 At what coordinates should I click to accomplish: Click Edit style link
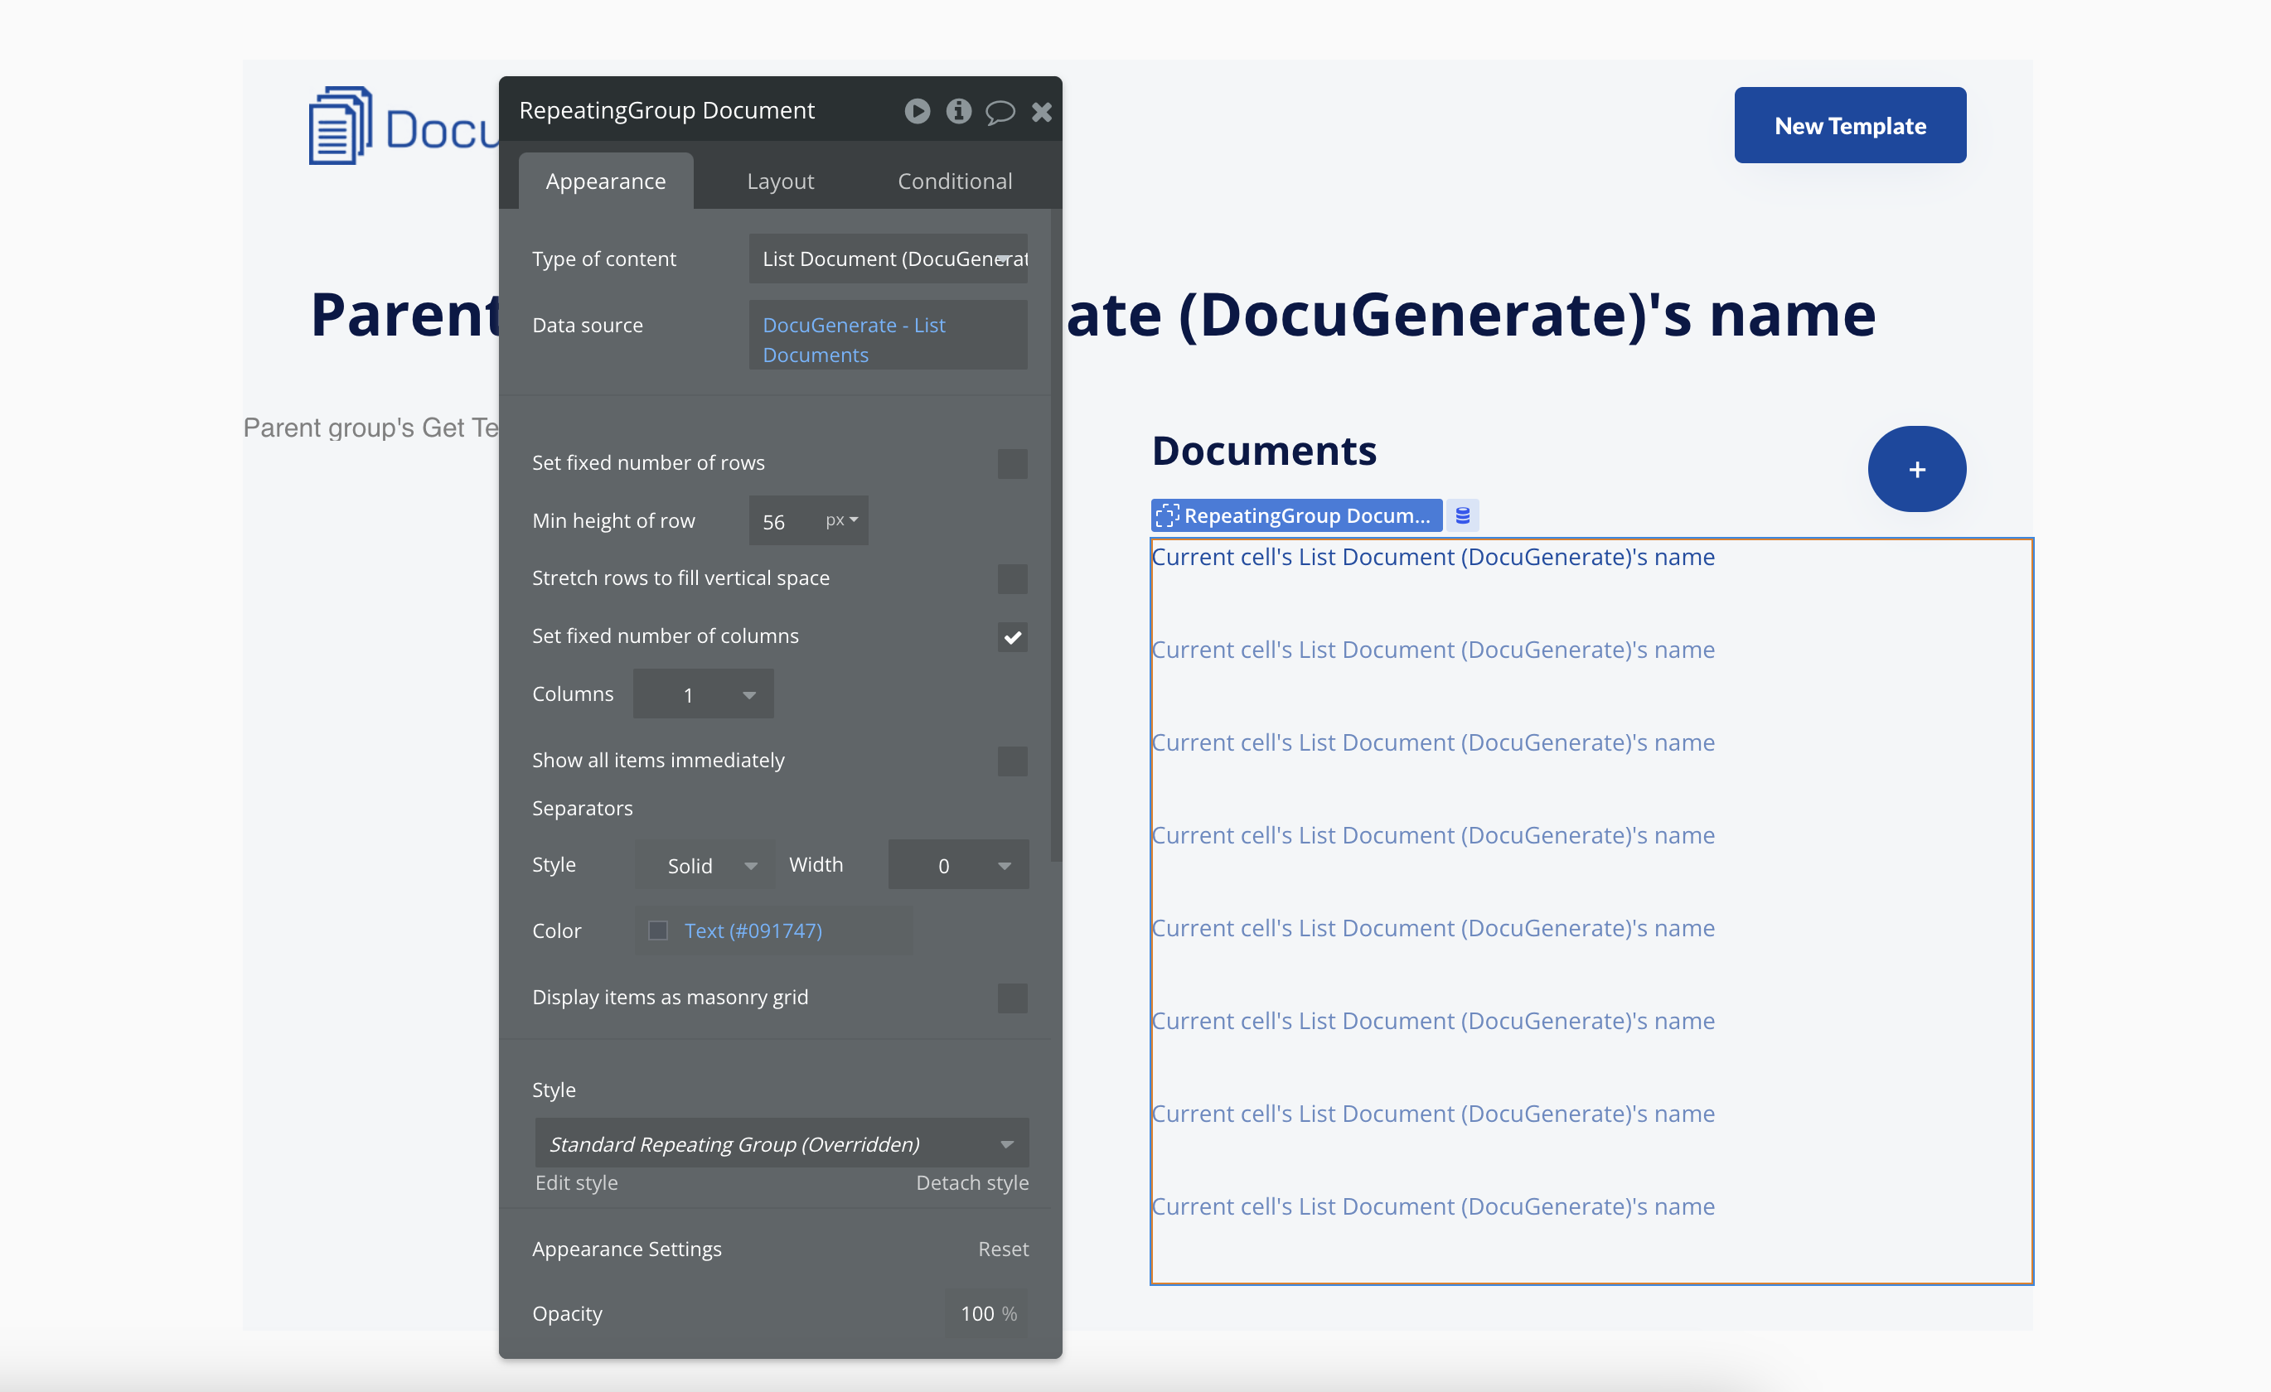(x=577, y=1183)
